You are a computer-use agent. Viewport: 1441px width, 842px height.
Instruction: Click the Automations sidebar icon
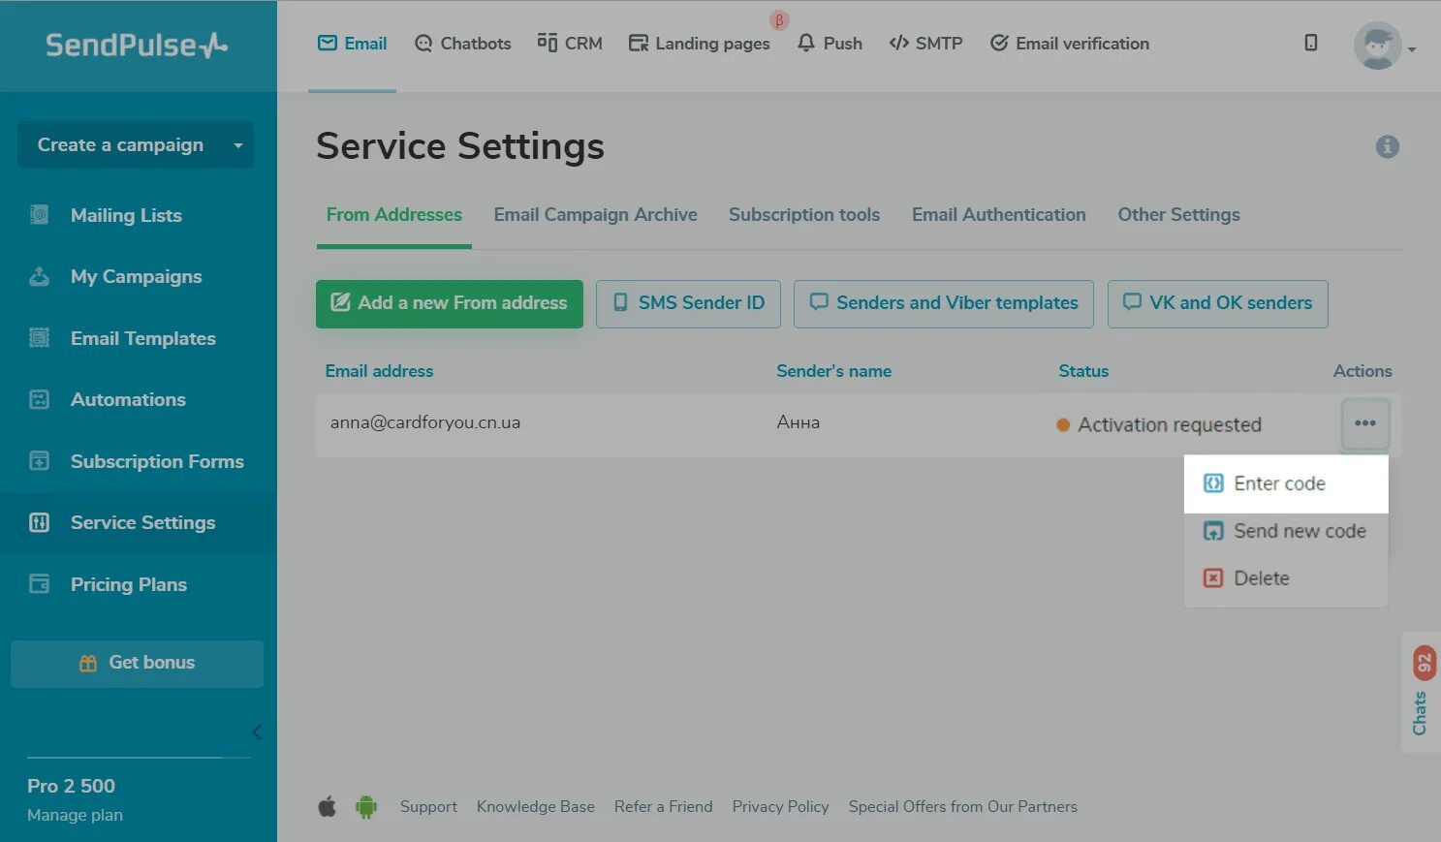tap(39, 399)
